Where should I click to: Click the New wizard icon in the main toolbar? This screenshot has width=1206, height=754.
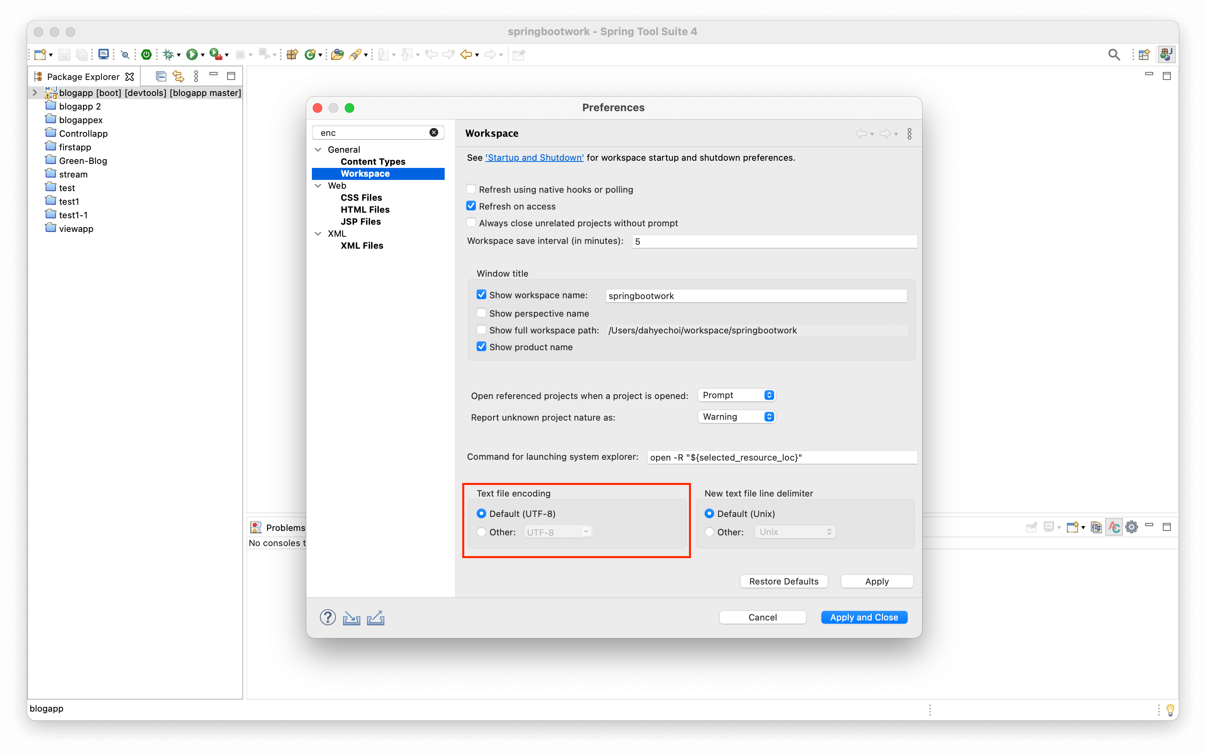coord(40,54)
